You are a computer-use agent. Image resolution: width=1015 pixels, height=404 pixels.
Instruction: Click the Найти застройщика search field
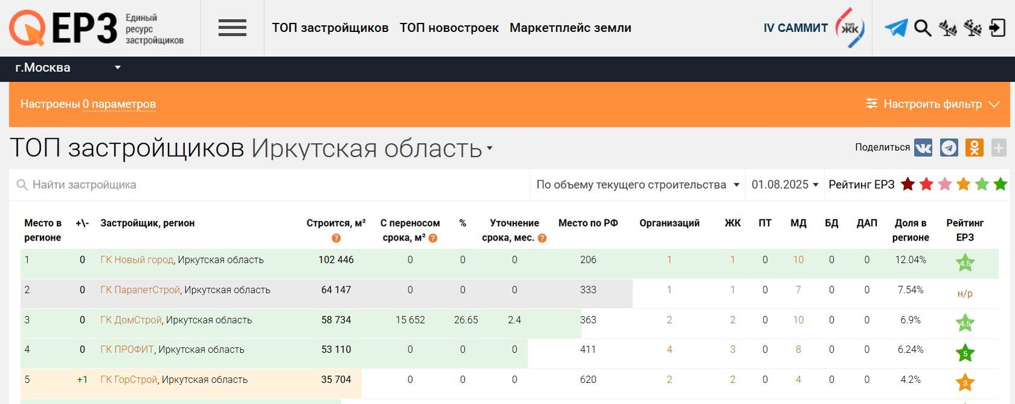click(x=269, y=185)
